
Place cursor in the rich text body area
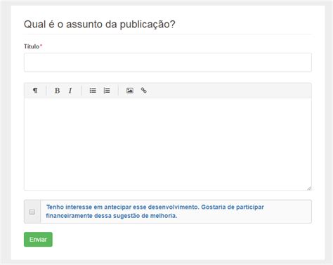point(168,144)
